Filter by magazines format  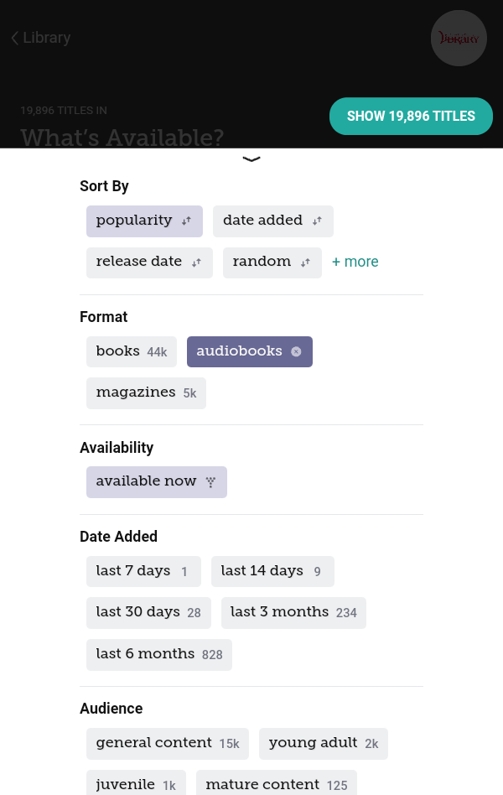[146, 393]
